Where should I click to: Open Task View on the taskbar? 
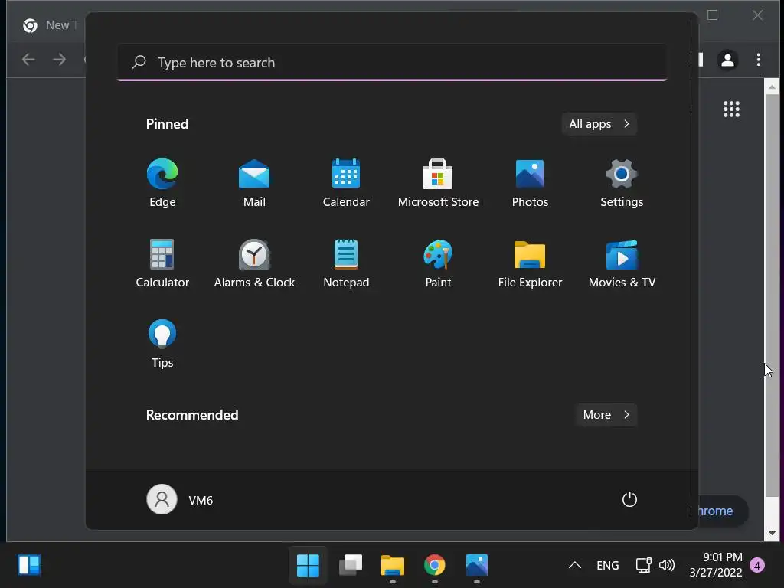coord(351,566)
